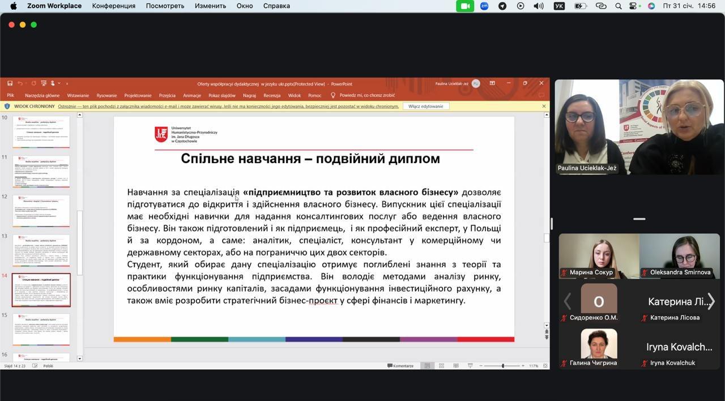Open the Apple menu
Screen dimensions: 725x401
click(x=14, y=6)
